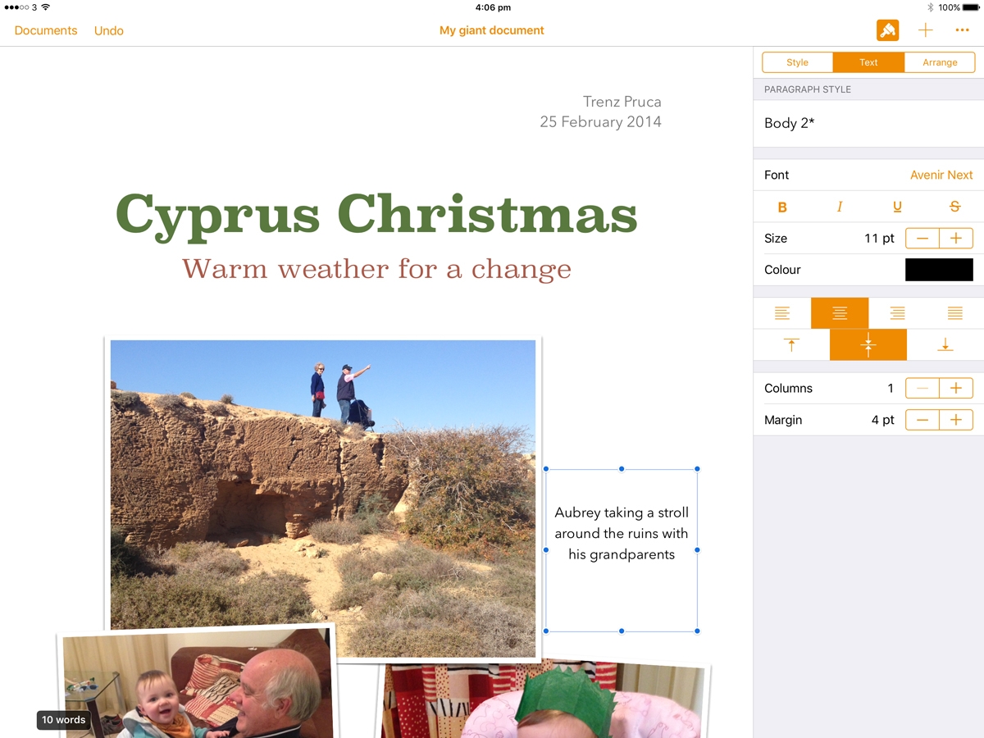Align text to bottom of box
The width and height of the screenshot is (984, 738).
tap(945, 345)
